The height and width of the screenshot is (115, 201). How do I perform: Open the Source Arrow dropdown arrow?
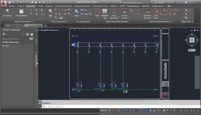pyautogui.click(x=128, y=17)
